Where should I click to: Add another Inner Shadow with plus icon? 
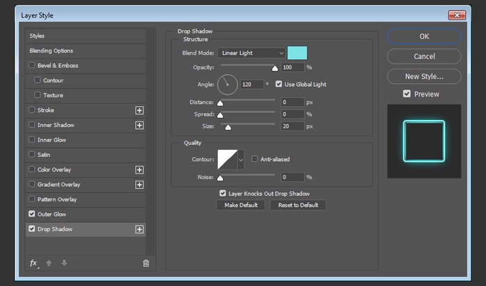(139, 125)
